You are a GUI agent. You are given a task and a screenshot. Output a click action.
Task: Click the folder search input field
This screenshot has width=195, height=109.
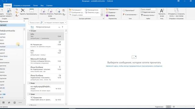point(34,23)
